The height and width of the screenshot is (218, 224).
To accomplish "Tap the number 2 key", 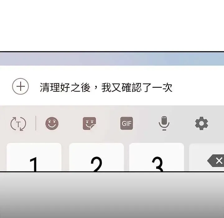I will [96, 157].
